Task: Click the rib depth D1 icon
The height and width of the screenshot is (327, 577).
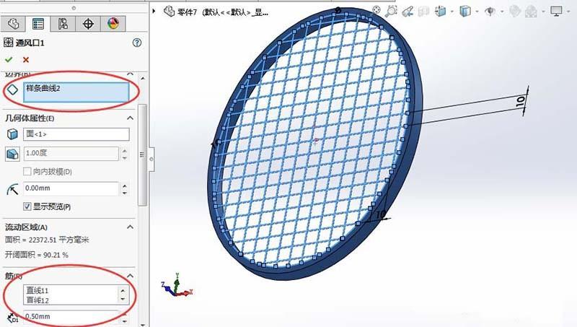Action: coord(12,318)
